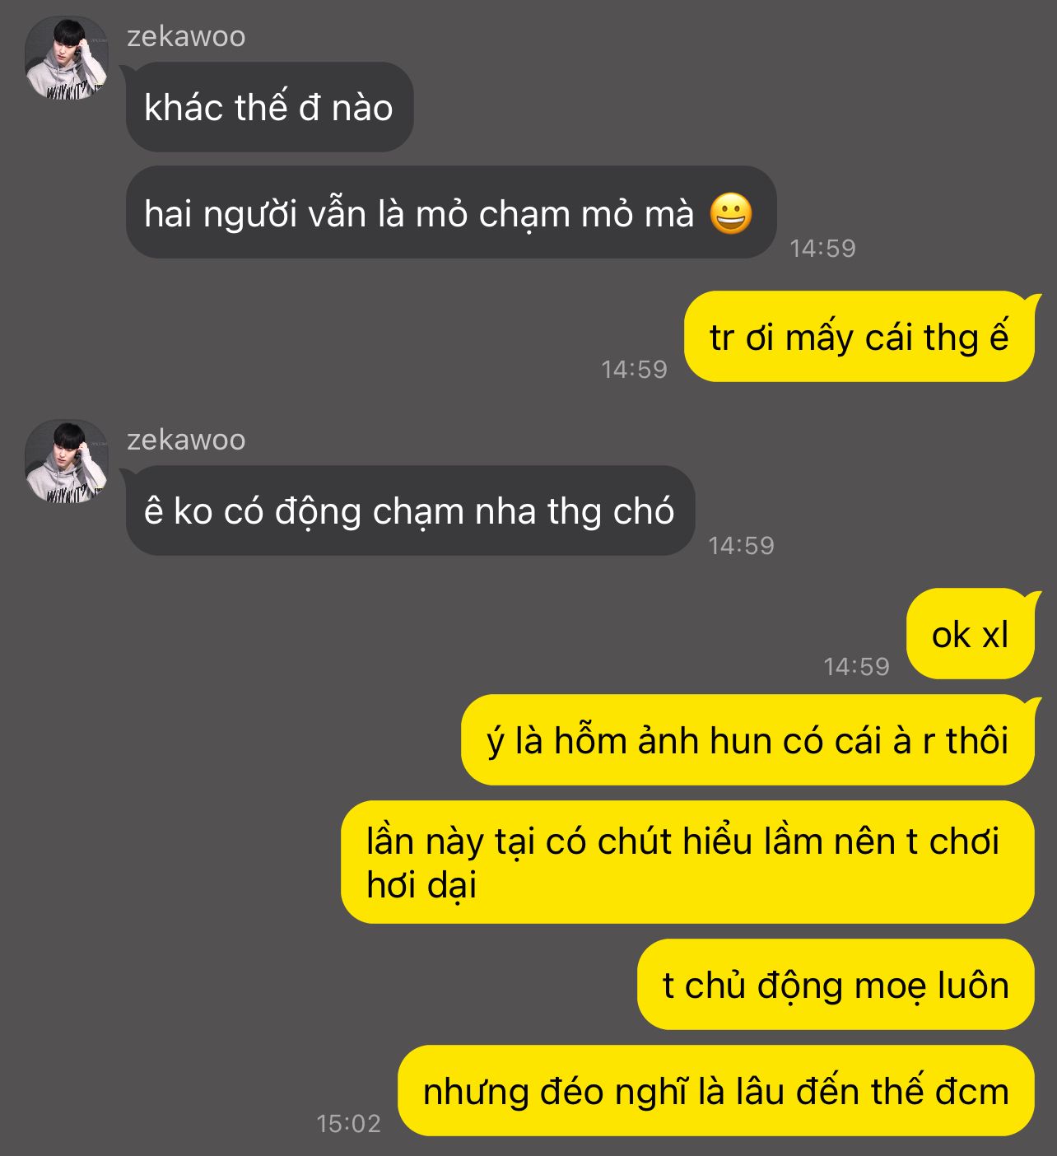1057x1156 pixels.
Task: Tap the second zekawoo username label
Action: [186, 440]
